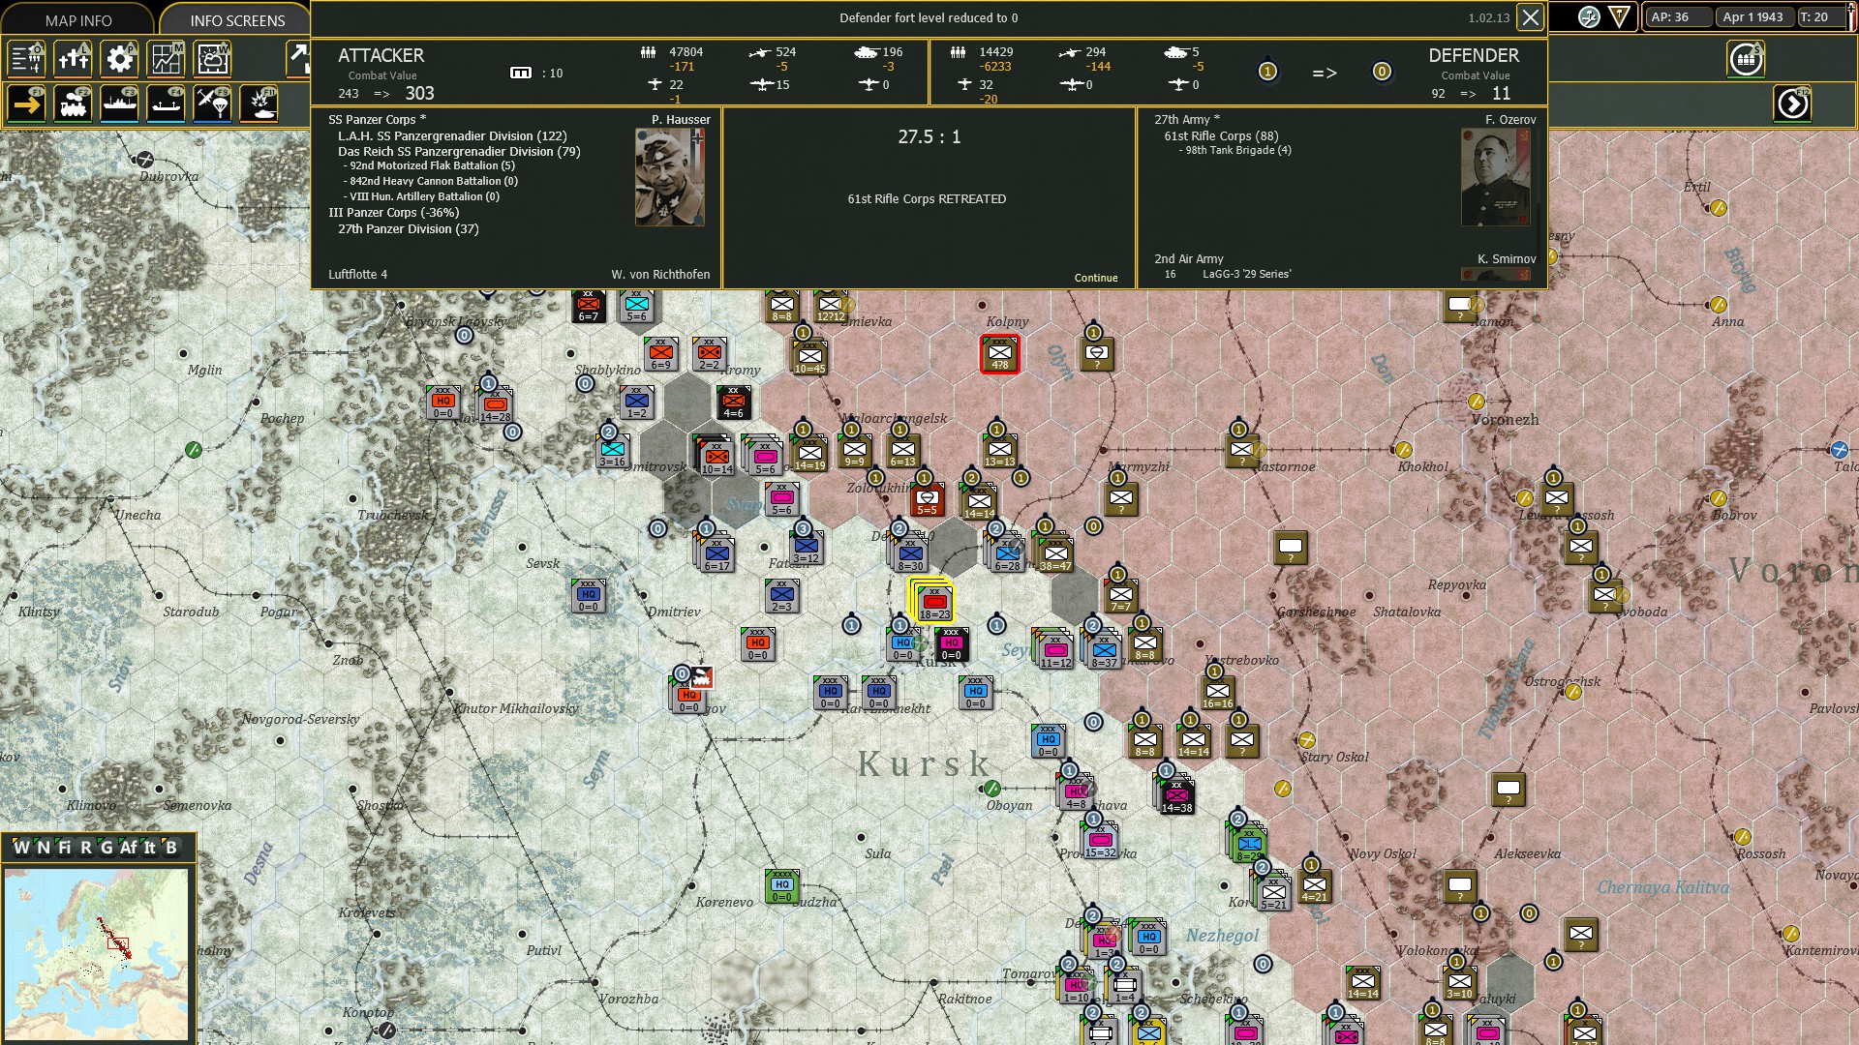
Task: Toggle the Fi minimap filter
Action: coord(65,848)
